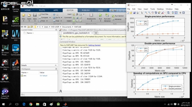Open Insert menu in Figure 1 window
Viewport: 192px width, 107px height.
point(146,9)
